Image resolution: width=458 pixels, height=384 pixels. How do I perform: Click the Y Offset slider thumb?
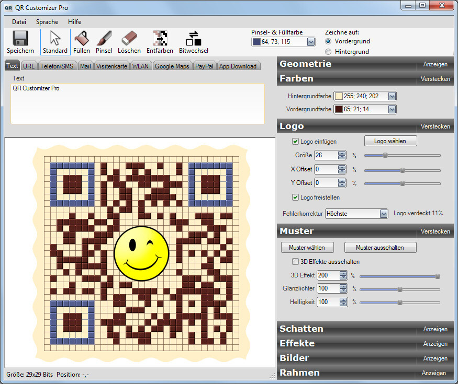tap(403, 183)
